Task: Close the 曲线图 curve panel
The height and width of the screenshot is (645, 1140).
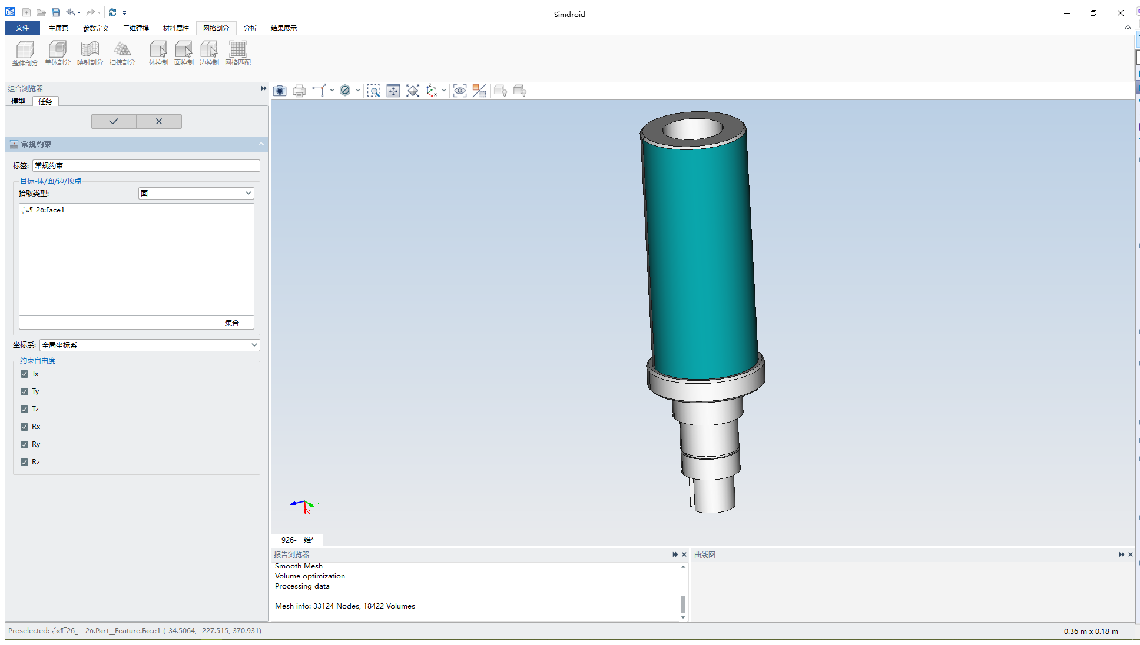Action: point(1131,554)
